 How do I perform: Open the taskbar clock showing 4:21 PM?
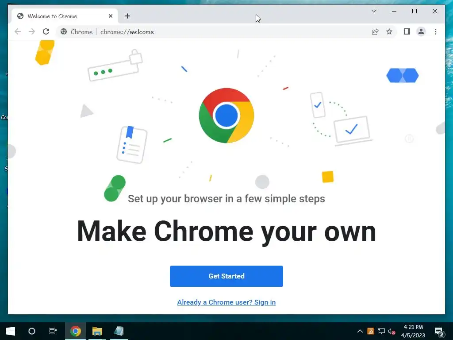coord(413,331)
